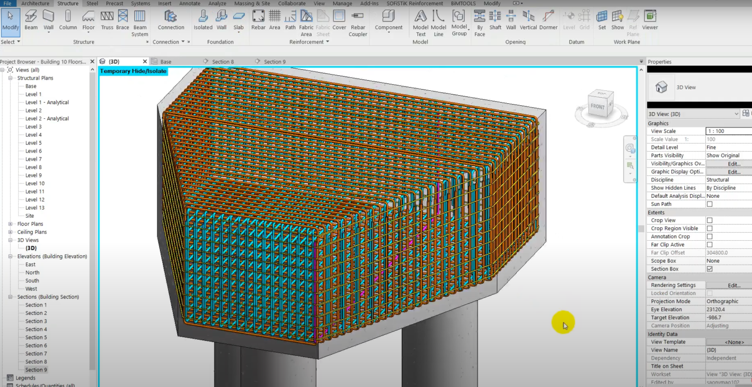Select the Rebar Coupler tool
Viewport: 752px width, 387px height.
(x=358, y=24)
